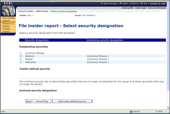The width and height of the screenshot is (170, 114).
Task: Click the Internet globe icon in status bar
Action: pos(131,111)
